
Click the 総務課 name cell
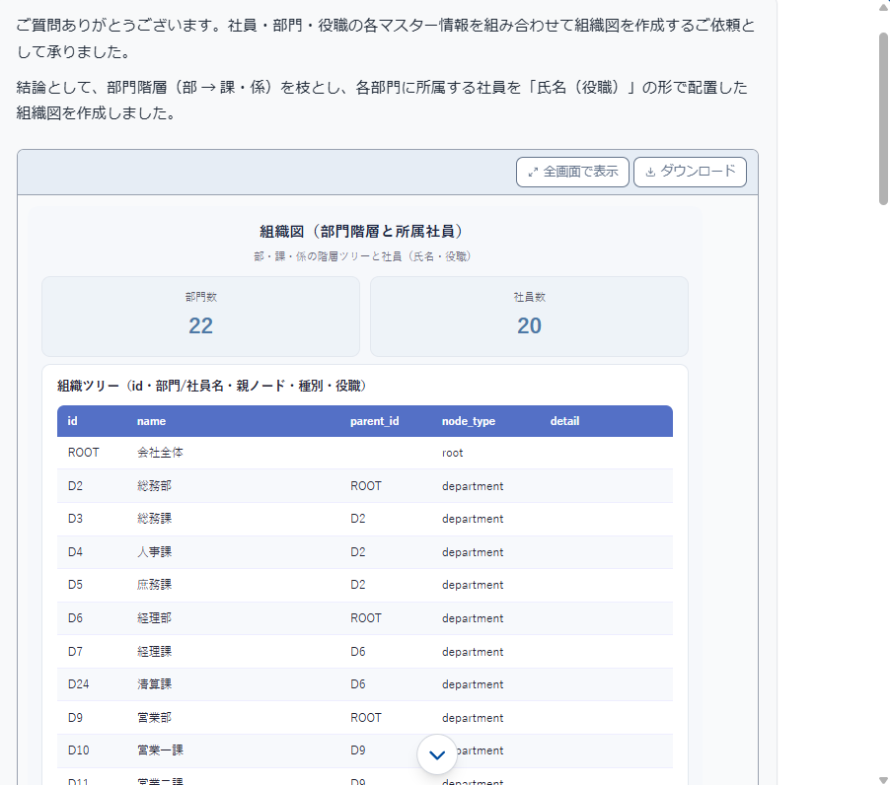pos(154,519)
